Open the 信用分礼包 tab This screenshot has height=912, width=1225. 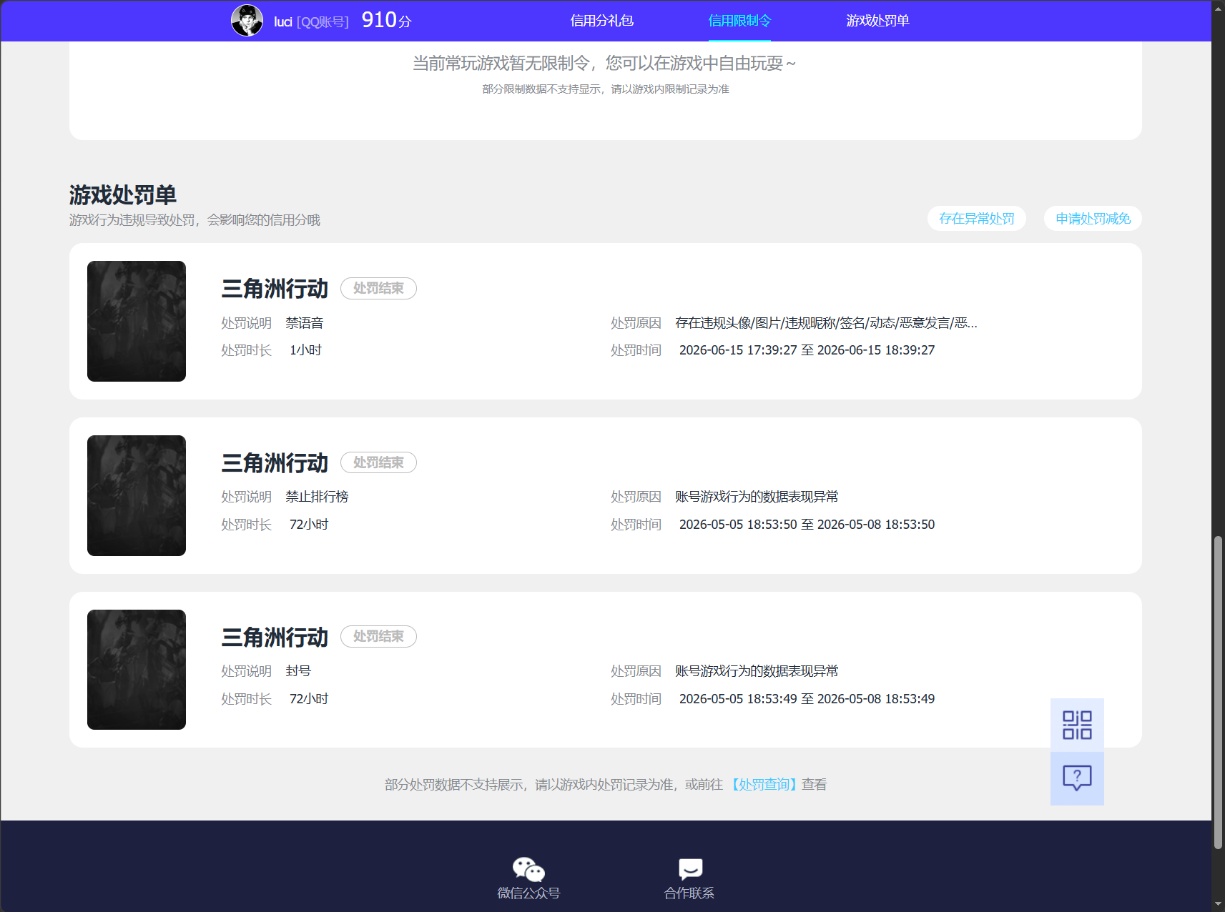pyautogui.click(x=602, y=21)
